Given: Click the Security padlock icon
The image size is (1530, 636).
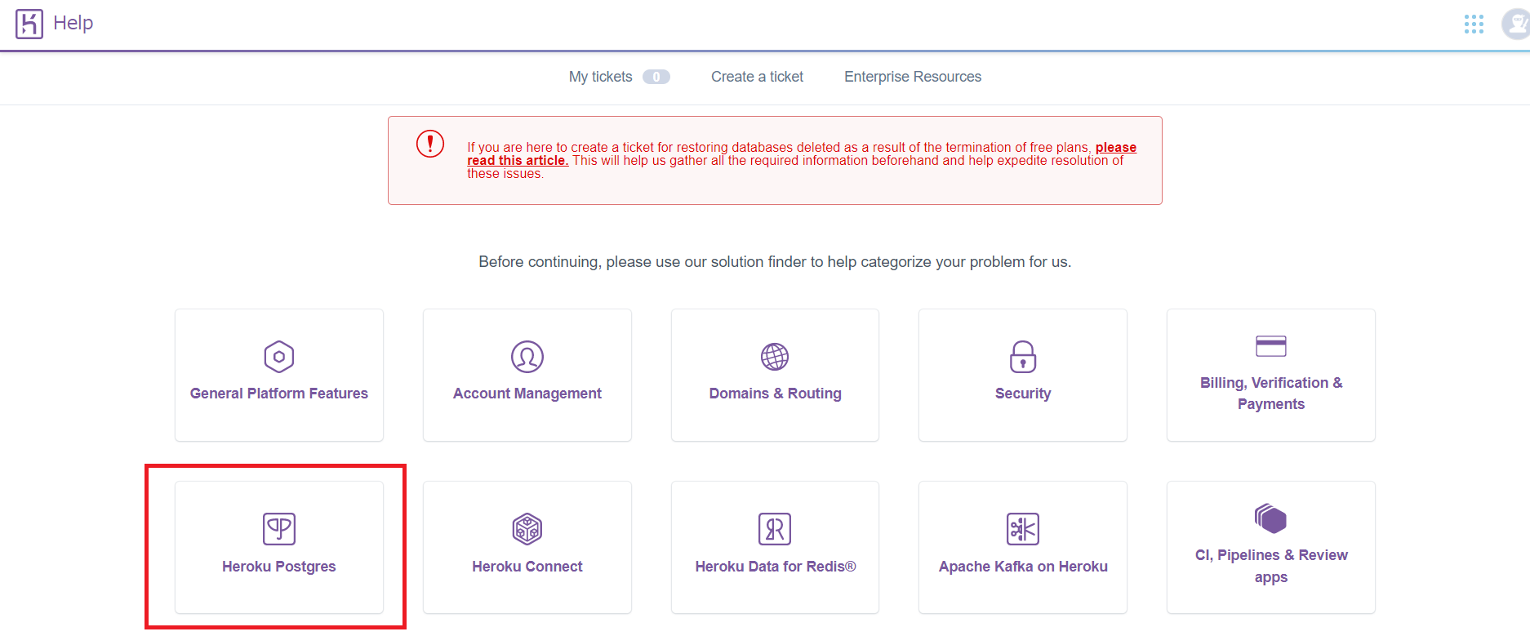Looking at the screenshot, I should coord(1023,357).
